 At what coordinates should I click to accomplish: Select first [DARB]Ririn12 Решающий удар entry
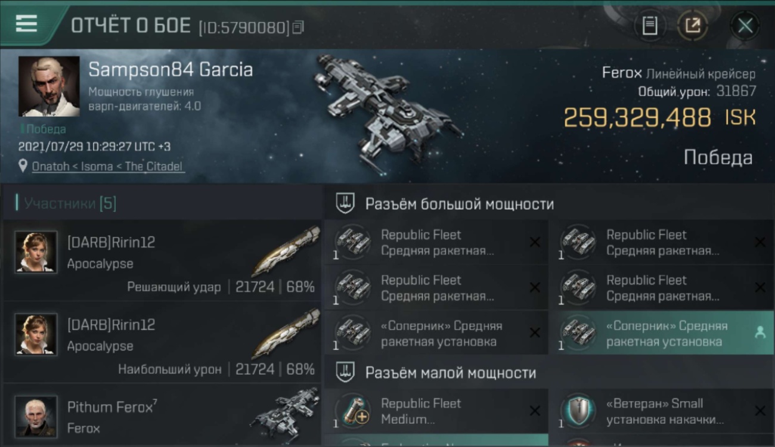162,260
